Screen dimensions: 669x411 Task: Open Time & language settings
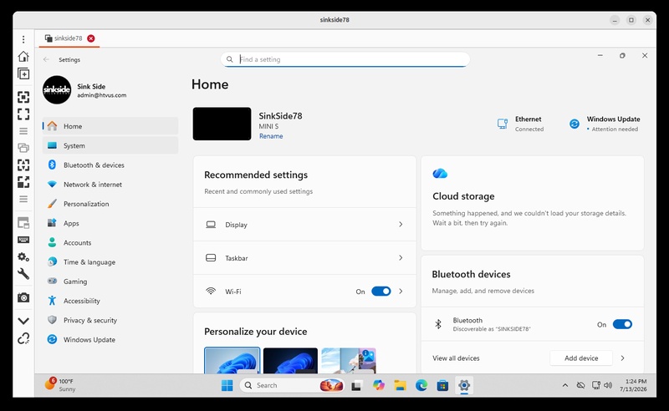click(110, 261)
